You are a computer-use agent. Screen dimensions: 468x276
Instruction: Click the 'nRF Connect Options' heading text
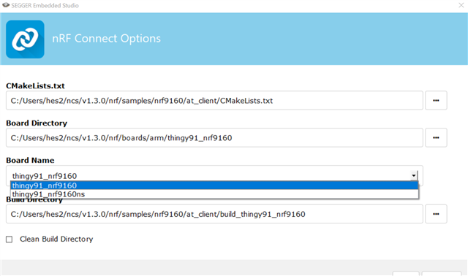(x=106, y=39)
